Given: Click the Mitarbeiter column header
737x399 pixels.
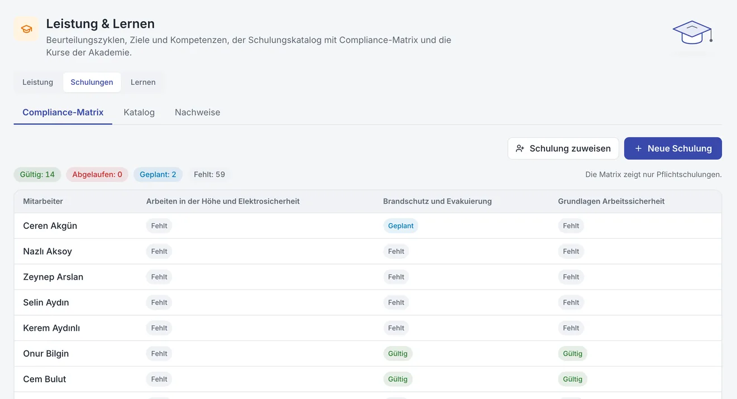Looking at the screenshot, I should [43, 201].
